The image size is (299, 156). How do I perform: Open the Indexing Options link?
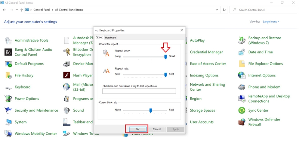click(x=204, y=75)
